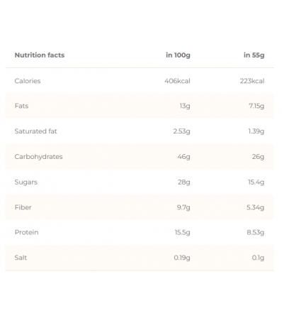Select the 7.15g fats value
Screen dimensions: 282x318
pos(256,106)
